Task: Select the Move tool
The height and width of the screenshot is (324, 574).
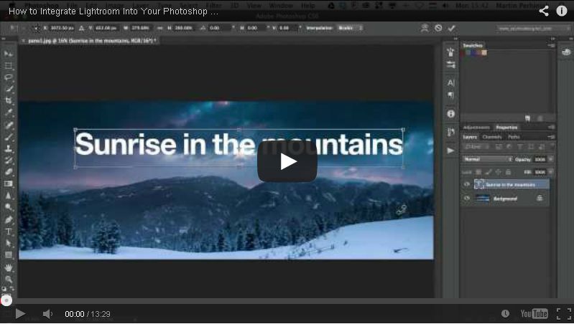Action: pyautogui.click(x=8, y=54)
